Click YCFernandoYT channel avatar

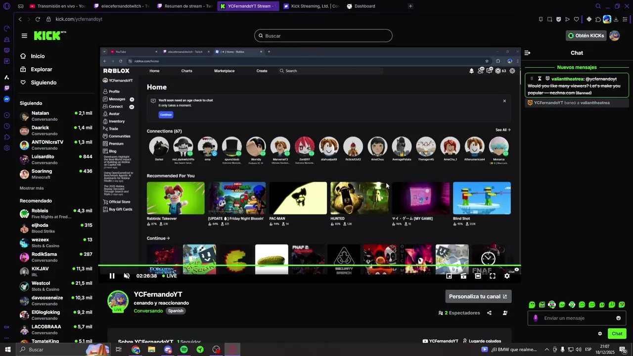tap(118, 301)
